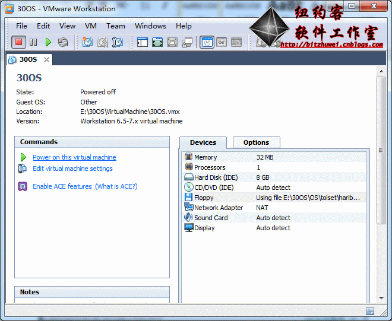
Task: Click the Full Screen toolbar icon
Action: click(x=157, y=42)
